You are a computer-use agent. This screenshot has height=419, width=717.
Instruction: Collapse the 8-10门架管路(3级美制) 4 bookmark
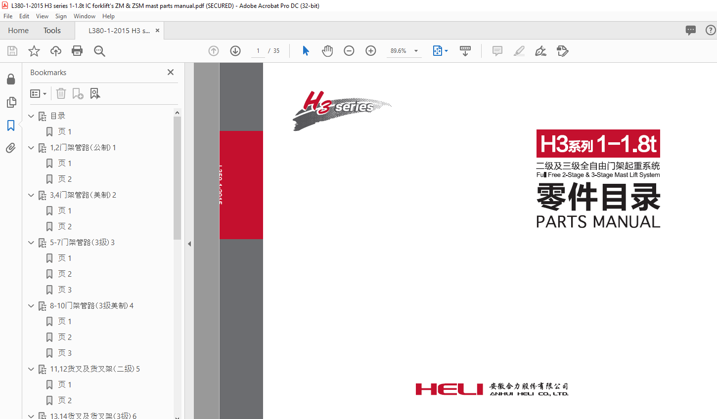click(x=31, y=306)
